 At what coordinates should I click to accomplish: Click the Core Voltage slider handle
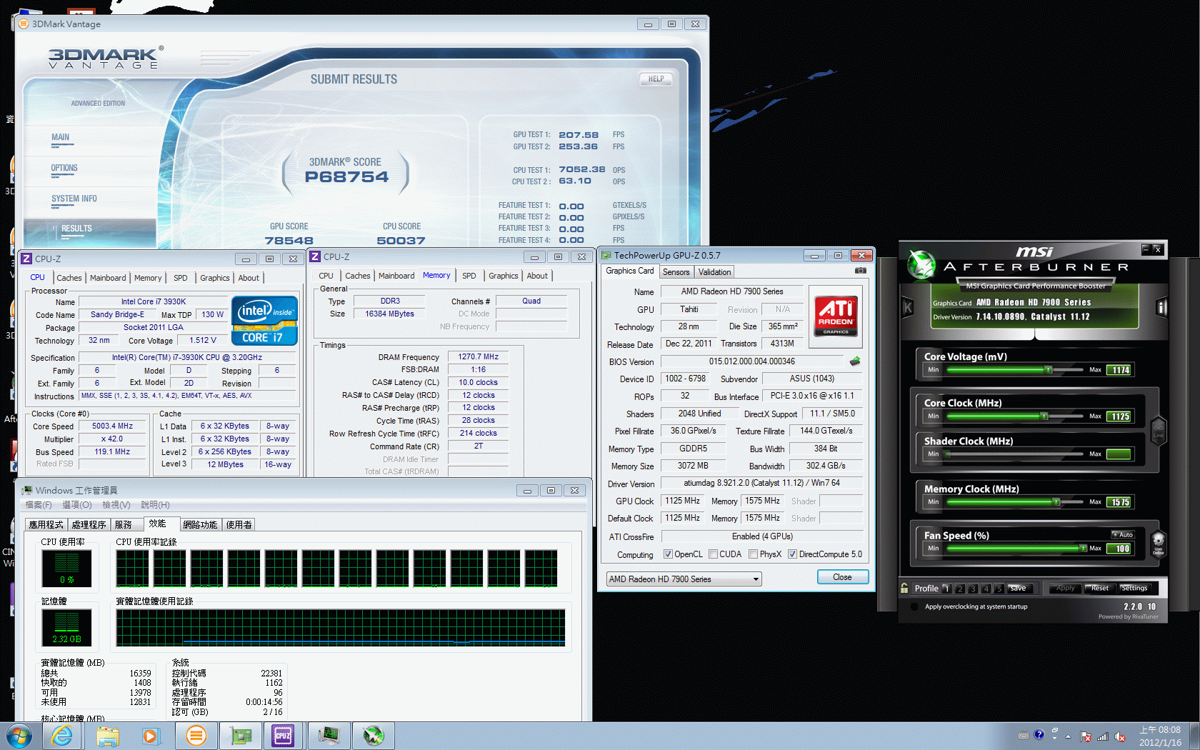[x=1049, y=369]
